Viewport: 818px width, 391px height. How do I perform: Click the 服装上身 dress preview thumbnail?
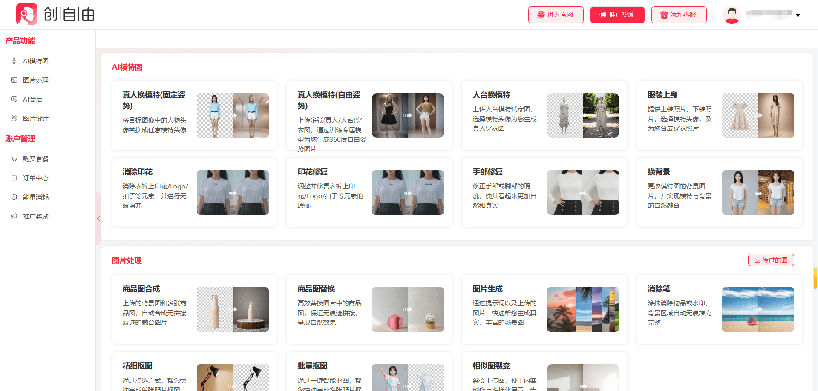tap(758, 115)
